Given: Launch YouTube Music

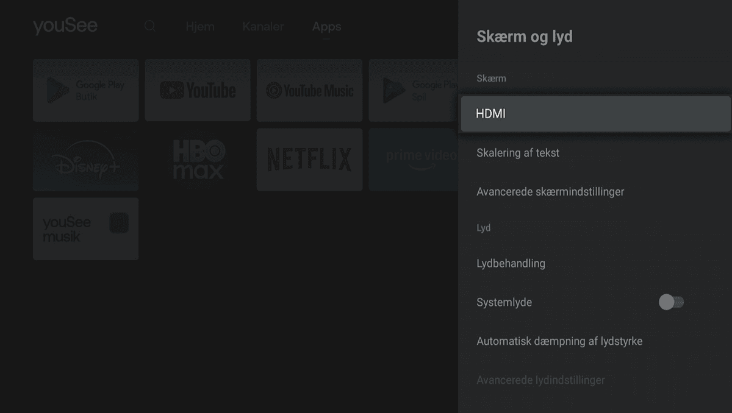Looking at the screenshot, I should click(x=309, y=90).
